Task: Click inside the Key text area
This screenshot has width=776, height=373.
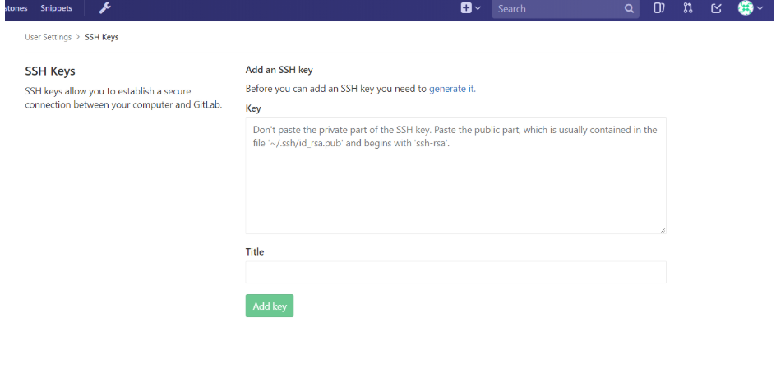Action: click(x=455, y=176)
